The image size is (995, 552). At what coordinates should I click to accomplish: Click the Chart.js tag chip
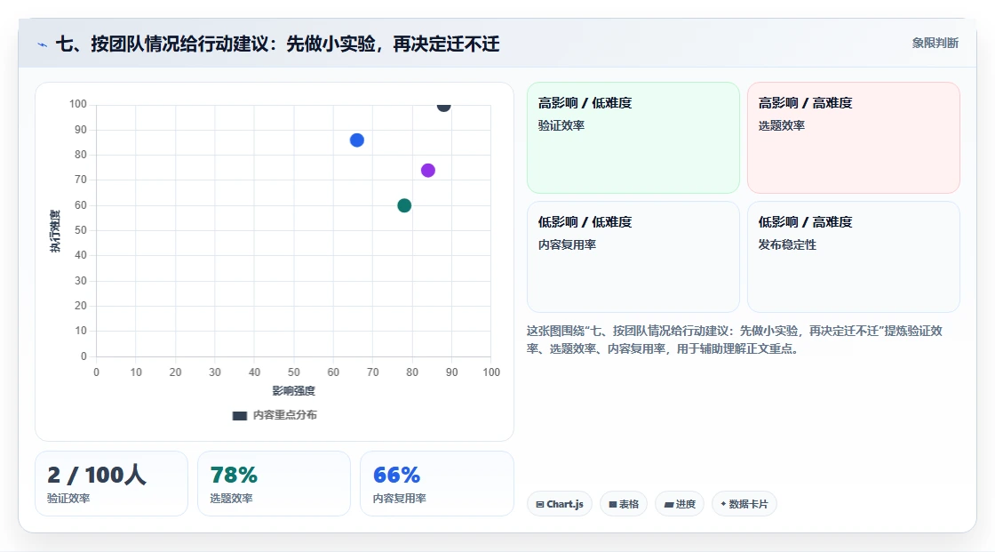(x=560, y=504)
